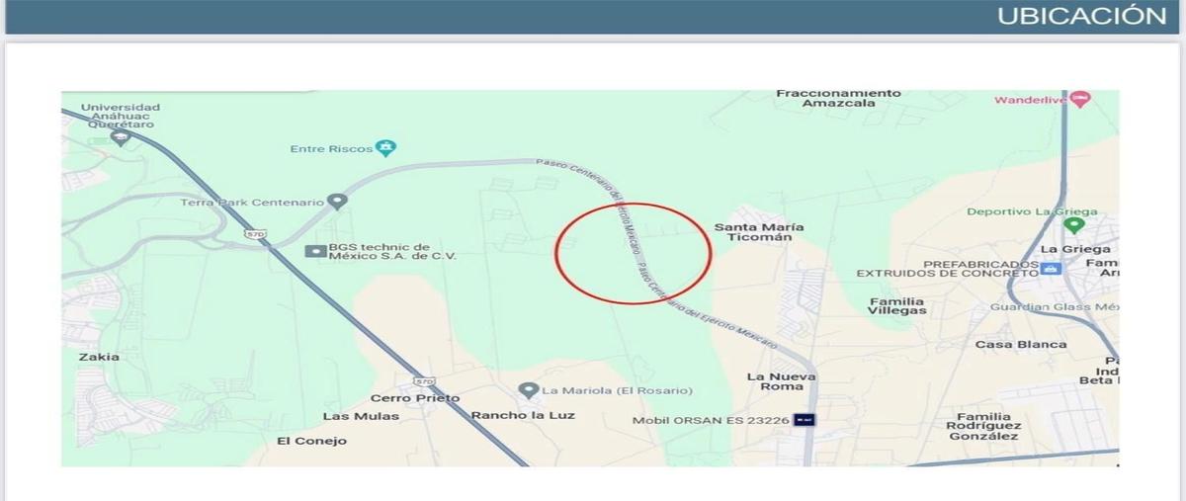Select the Santa María Ticomán label

point(758,232)
